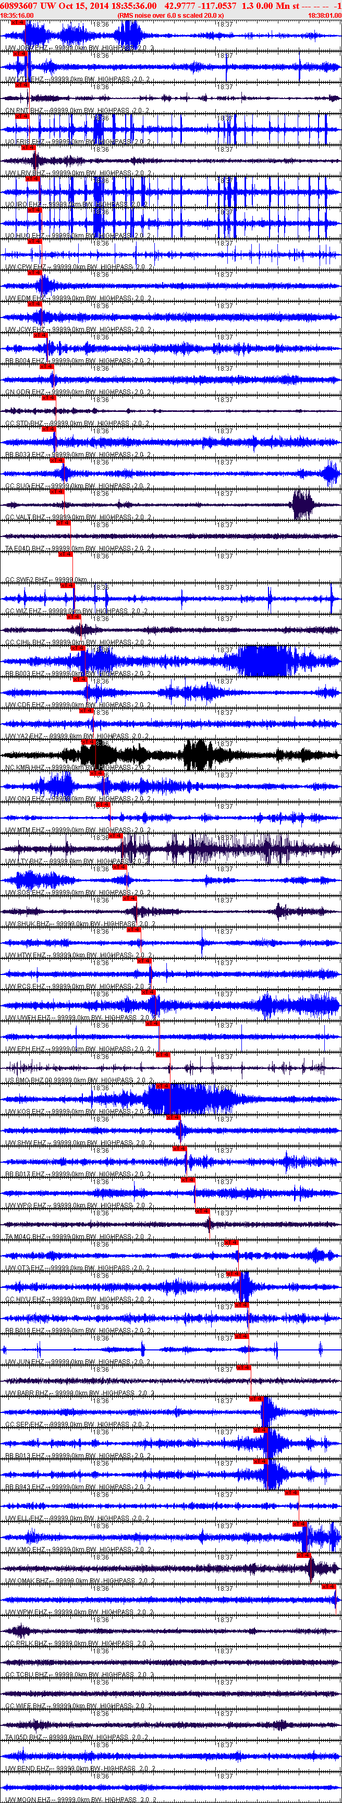Select the 'UO FRIB EHZ' station label

(x=25, y=142)
